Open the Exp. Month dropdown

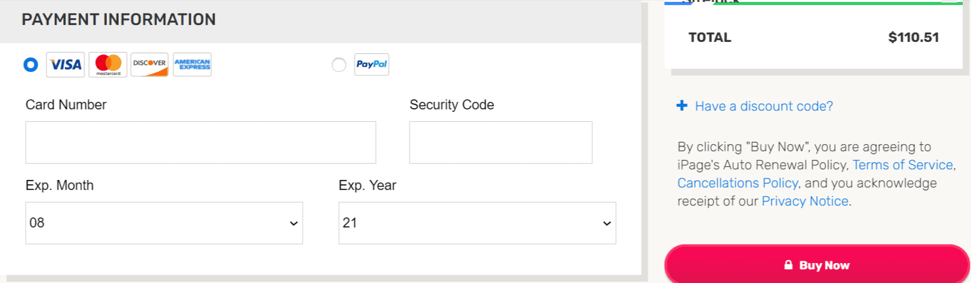click(x=164, y=223)
